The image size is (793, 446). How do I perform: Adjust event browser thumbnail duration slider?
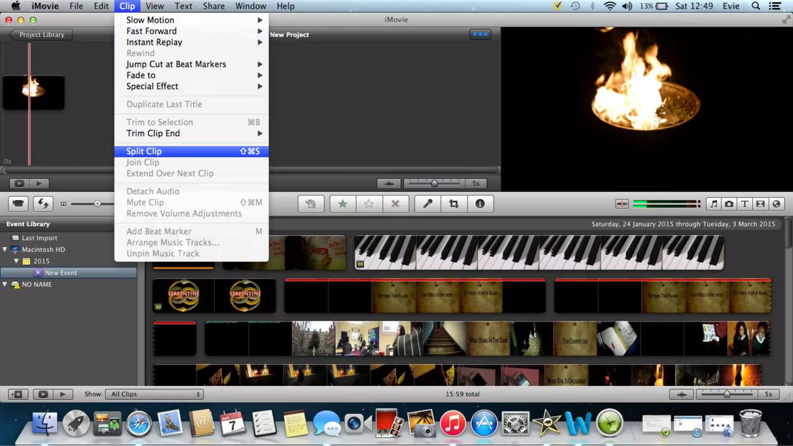[727, 394]
